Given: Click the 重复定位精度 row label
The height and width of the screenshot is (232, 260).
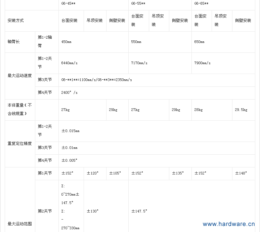Looking at the screenshot, I should (19, 144).
